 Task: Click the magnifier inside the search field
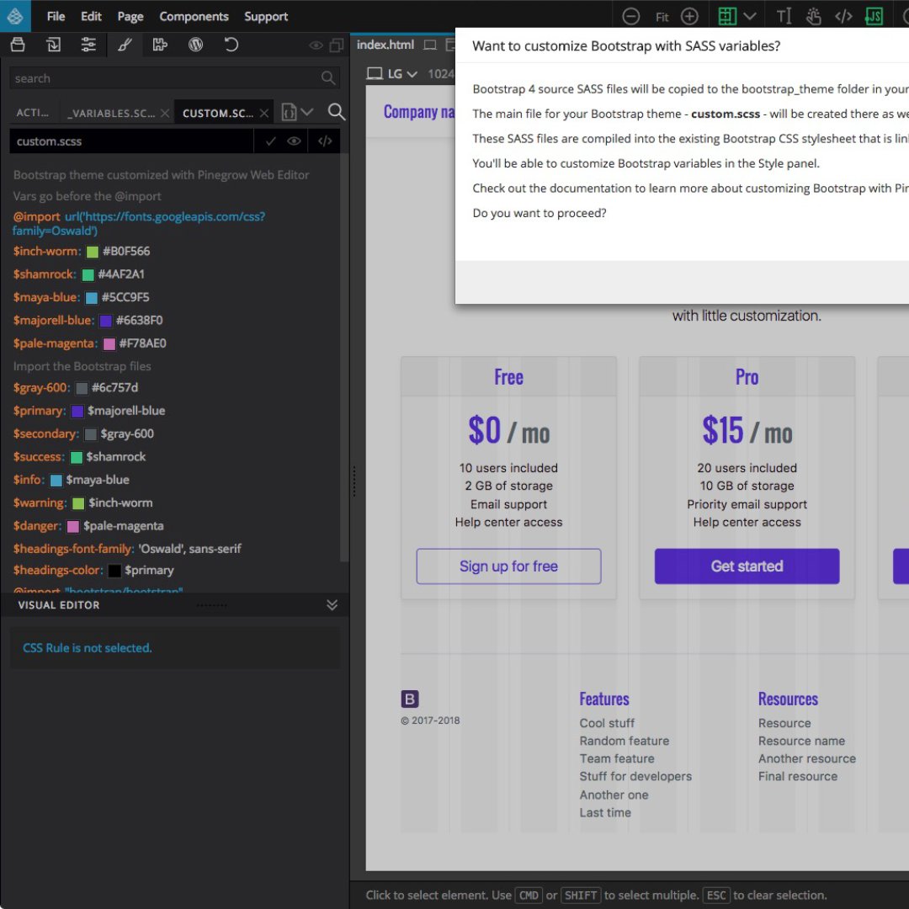pos(328,77)
